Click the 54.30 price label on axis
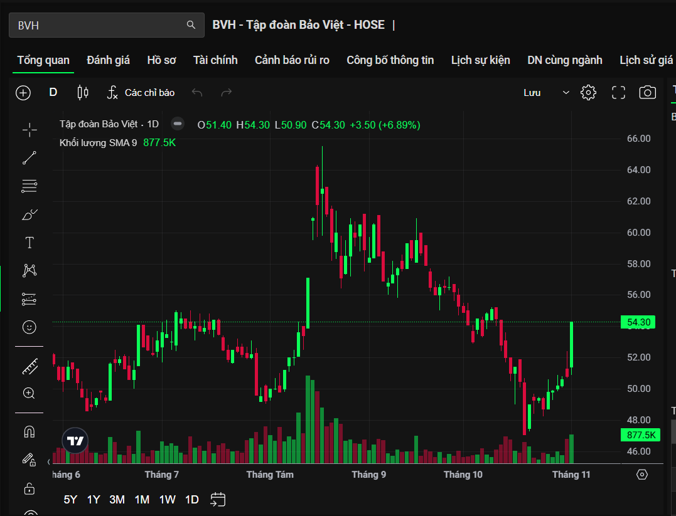 coord(638,322)
